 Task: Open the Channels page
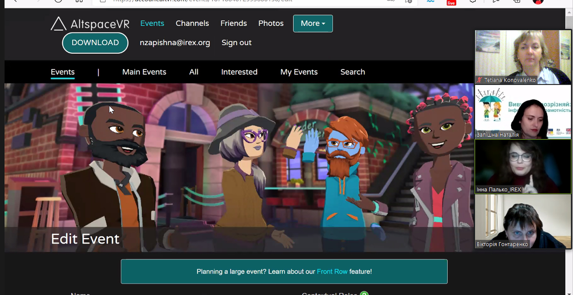coord(192,24)
